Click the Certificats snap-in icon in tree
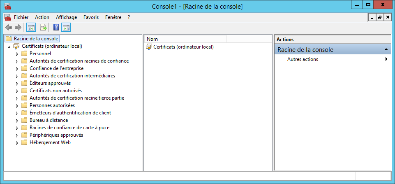This screenshot has width=395, height=184. (16, 46)
